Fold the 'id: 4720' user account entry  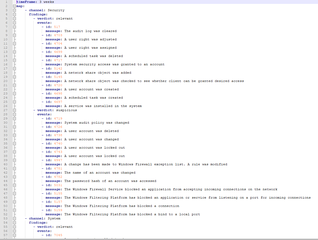click(x=15, y=85)
